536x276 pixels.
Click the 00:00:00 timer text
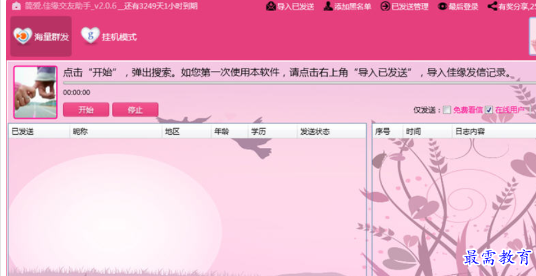pos(76,93)
